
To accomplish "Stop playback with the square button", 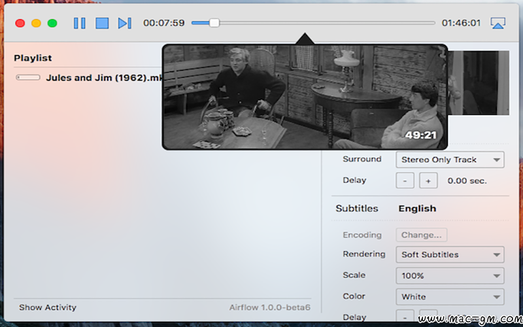I will point(102,23).
